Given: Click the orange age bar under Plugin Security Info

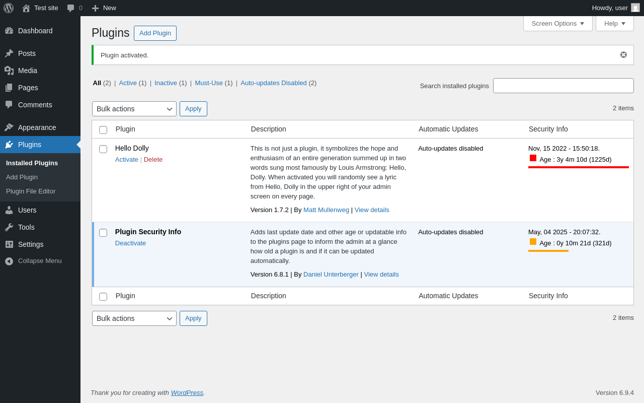Looking at the screenshot, I should pos(548,251).
